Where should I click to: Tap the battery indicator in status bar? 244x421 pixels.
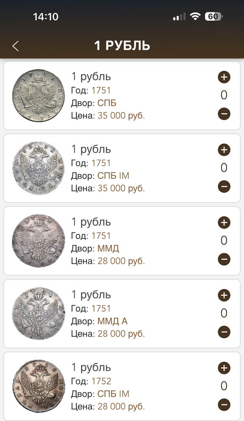(213, 16)
